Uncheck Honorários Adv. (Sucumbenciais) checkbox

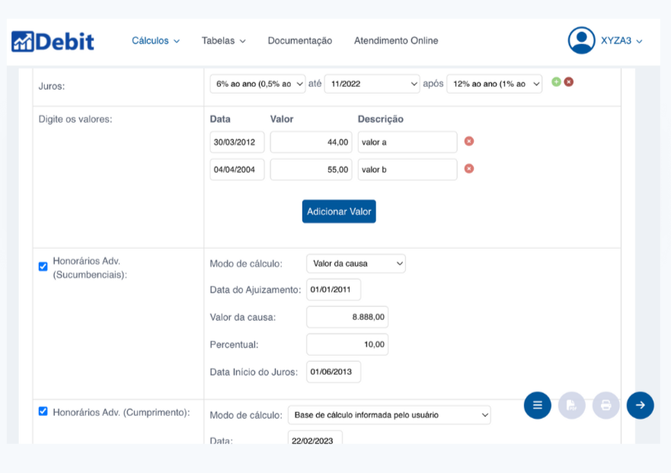[43, 266]
